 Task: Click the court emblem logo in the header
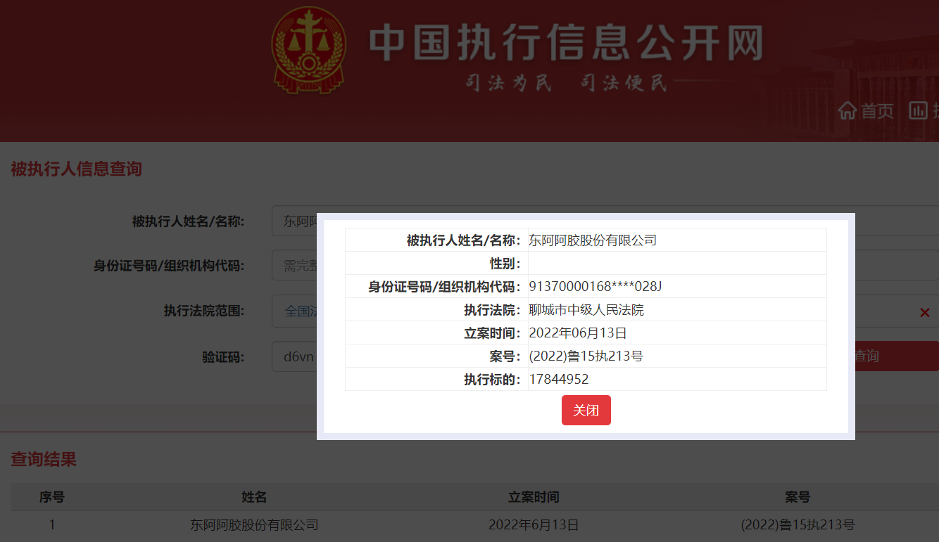coord(309,50)
